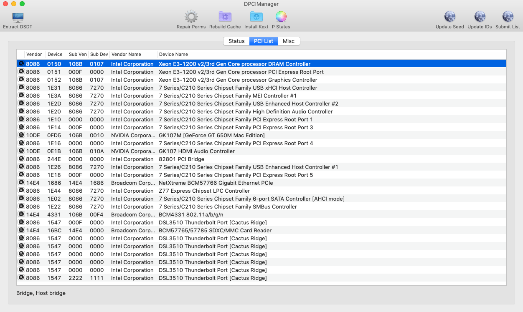
Task: Click the search icon on the MEI Controller #1 row
Action: click(x=21, y=96)
